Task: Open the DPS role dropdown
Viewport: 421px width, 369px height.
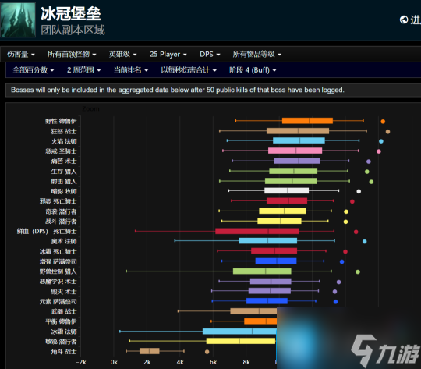Action: click(x=210, y=55)
